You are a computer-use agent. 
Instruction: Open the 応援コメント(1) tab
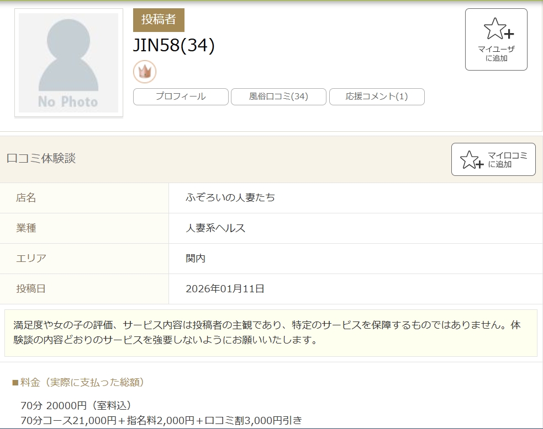(377, 96)
